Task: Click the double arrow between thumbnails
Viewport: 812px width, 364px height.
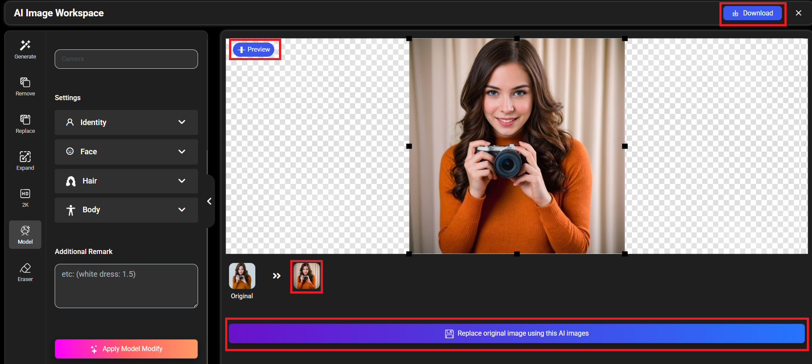Action: click(x=276, y=276)
